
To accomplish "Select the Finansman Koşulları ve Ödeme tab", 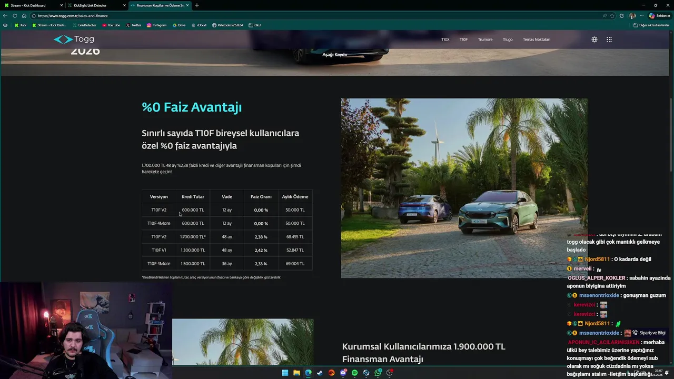I will tap(160, 5).
